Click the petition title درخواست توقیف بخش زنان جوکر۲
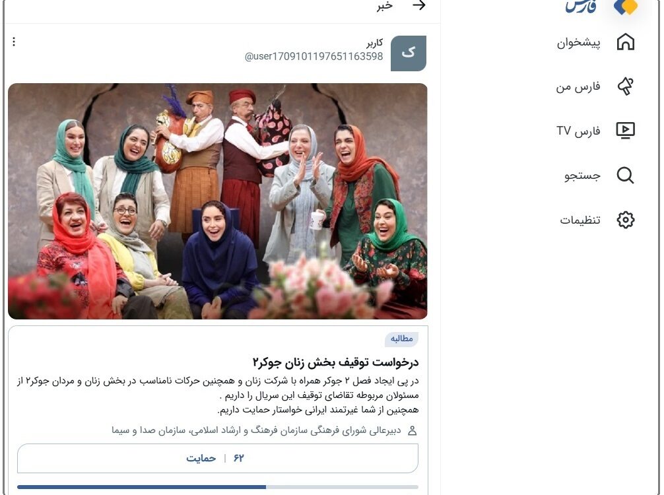Image resolution: width=664 pixels, height=495 pixels. [x=335, y=362]
